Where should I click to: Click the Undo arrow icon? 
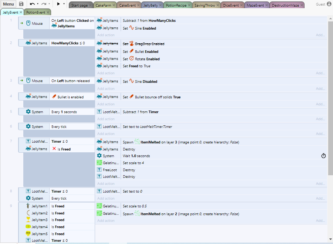tap(32, 4)
